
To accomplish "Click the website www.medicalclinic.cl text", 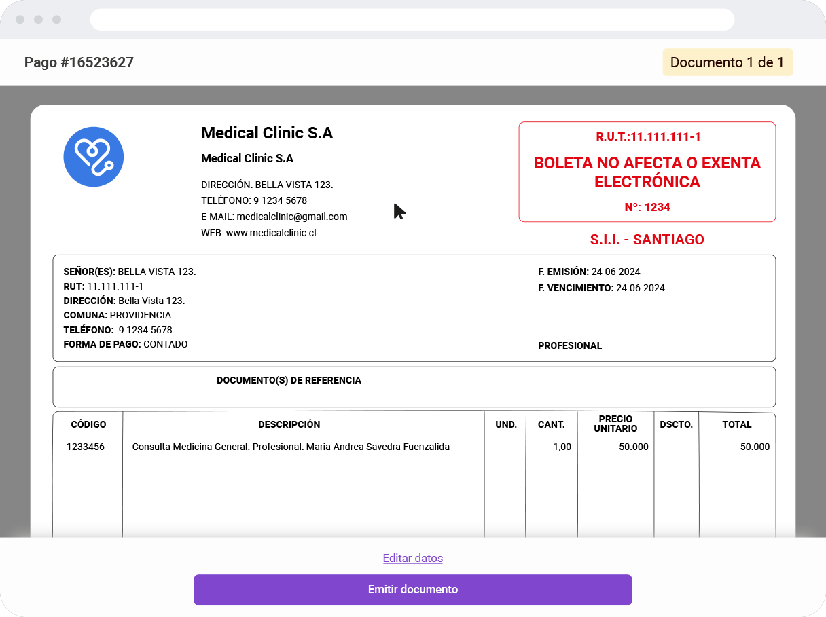I will coord(259,233).
